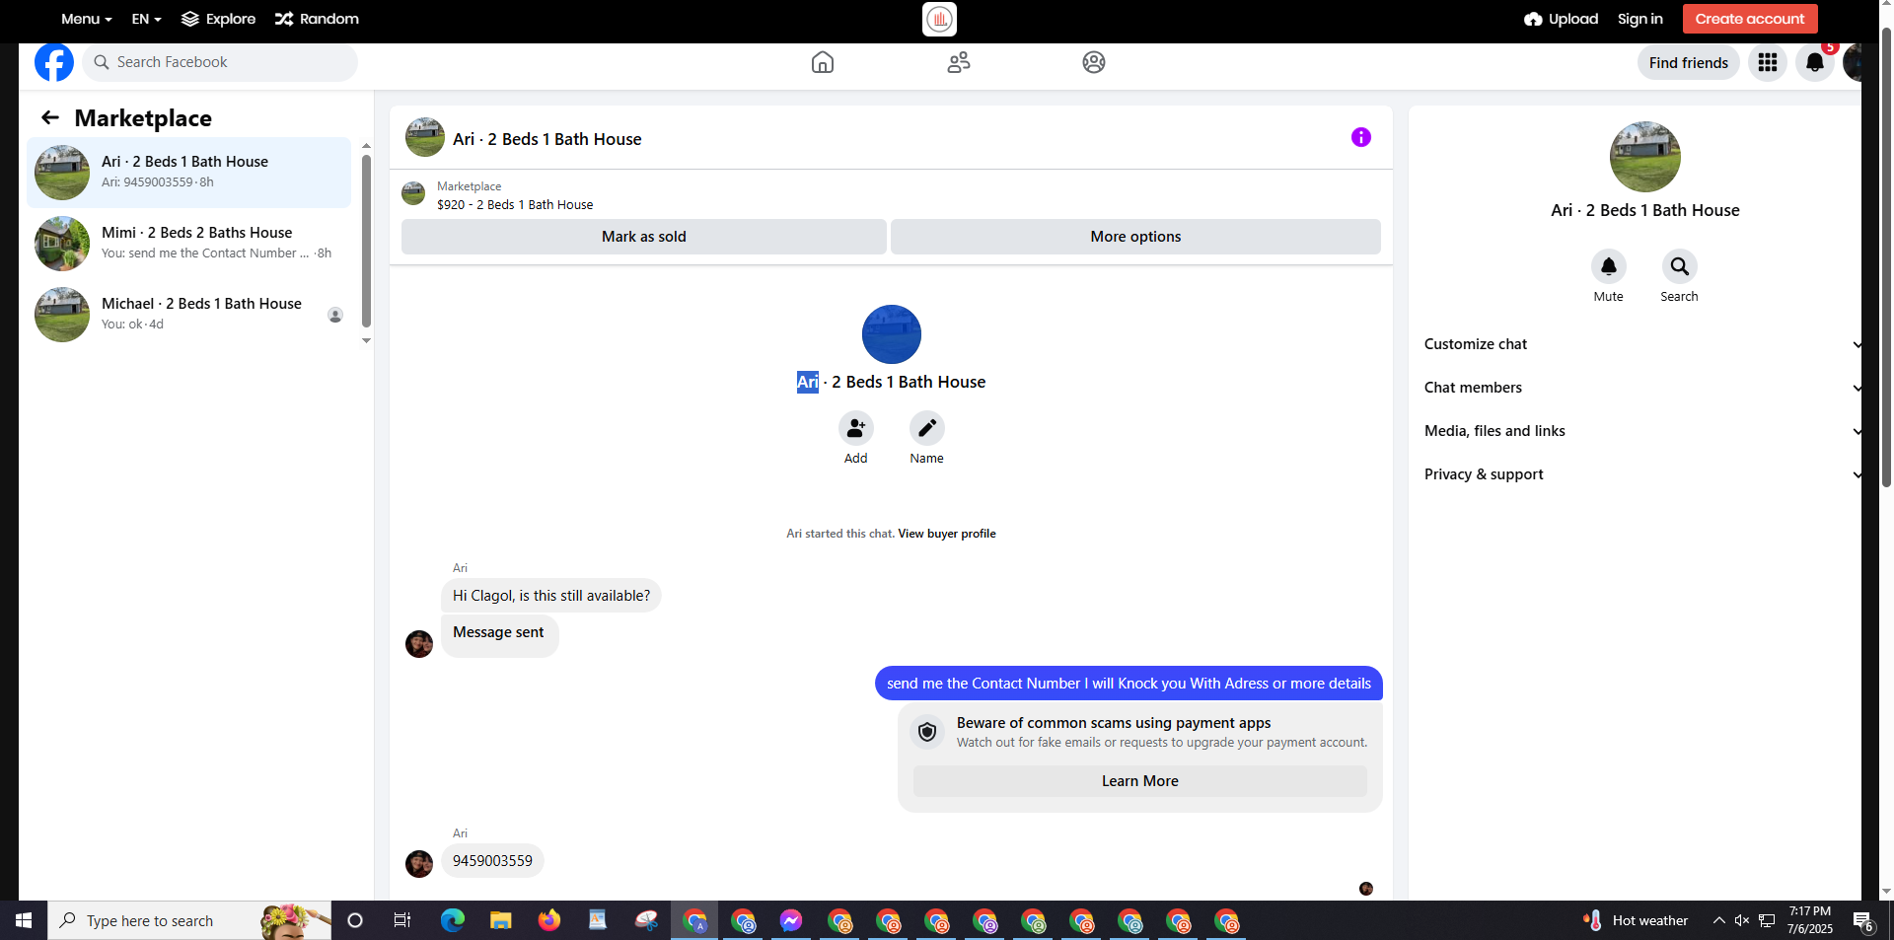Open the Random menu item
Screen dimensions: 1894x940
coord(317,19)
